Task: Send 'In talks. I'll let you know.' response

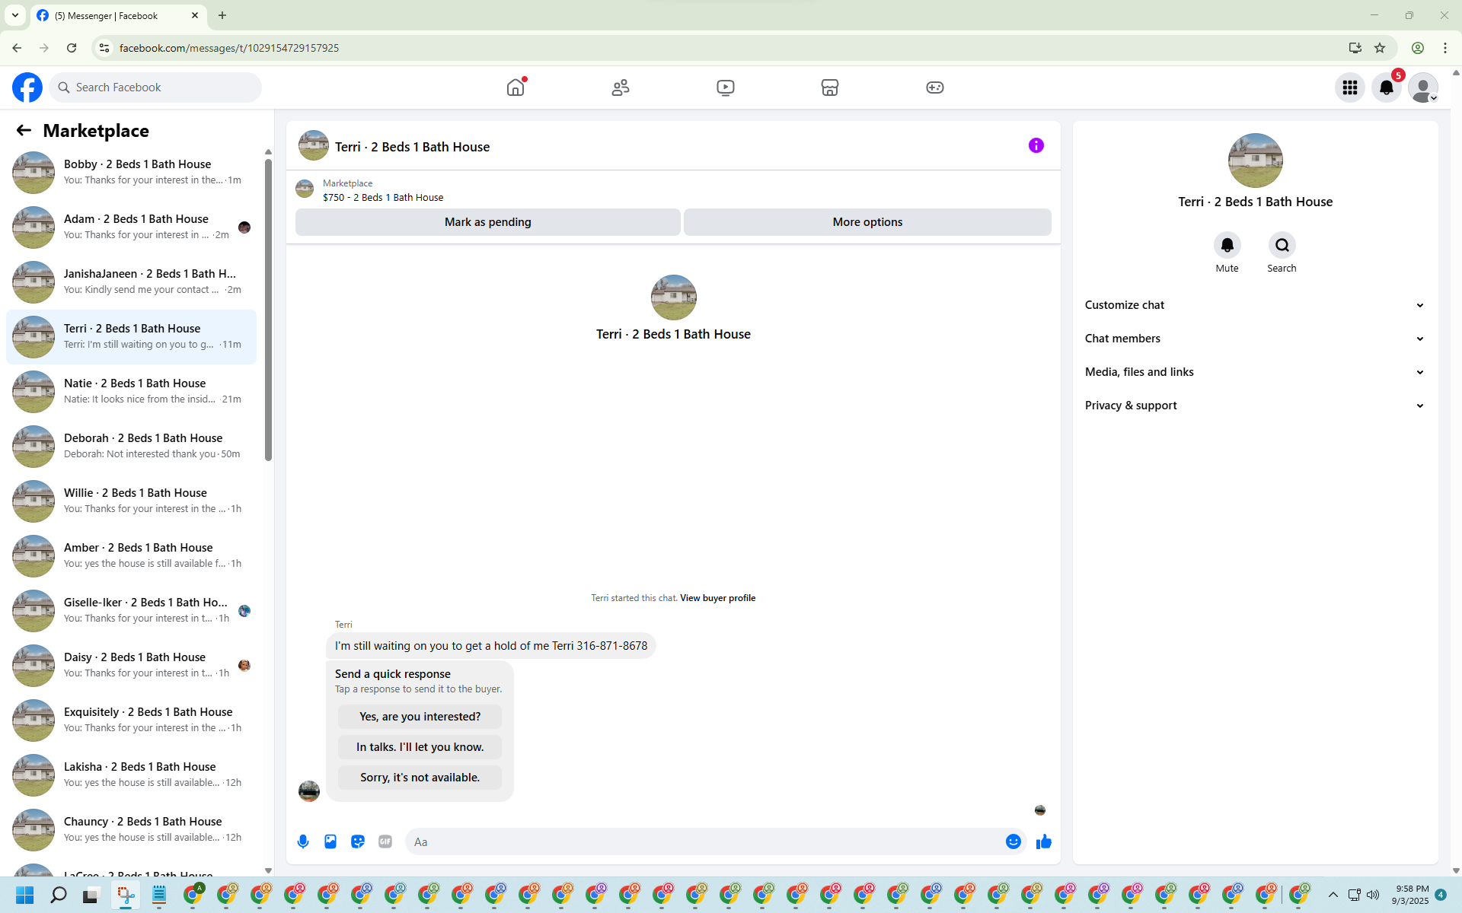Action: (x=420, y=747)
